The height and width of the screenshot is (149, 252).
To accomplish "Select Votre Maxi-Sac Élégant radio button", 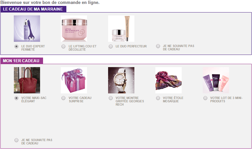I will pos(16,98).
